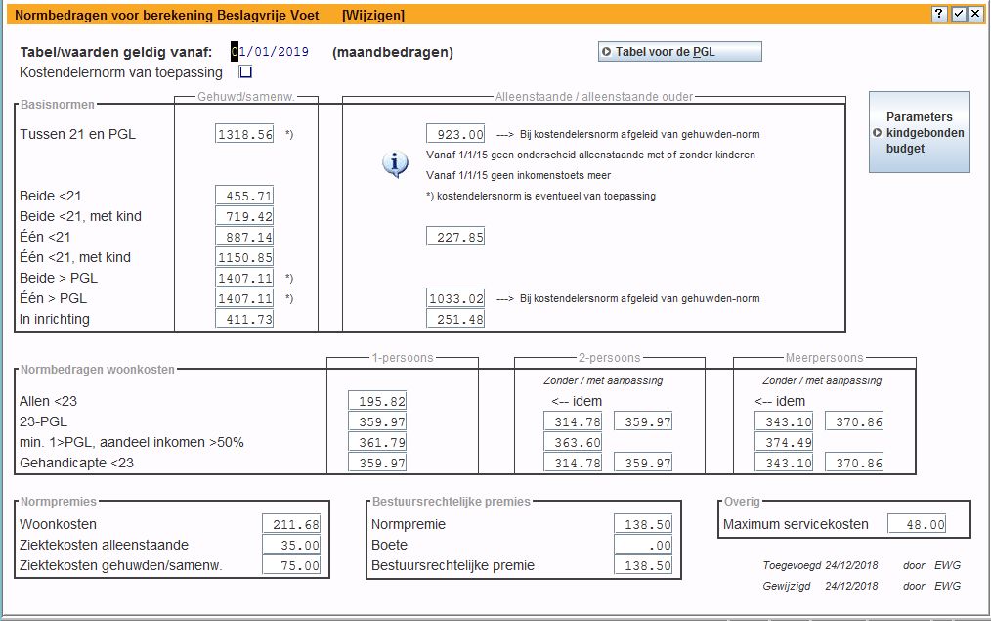Edit the geldig vanaf date field
The width and height of the screenshot is (991, 621).
pyautogui.click(x=270, y=51)
